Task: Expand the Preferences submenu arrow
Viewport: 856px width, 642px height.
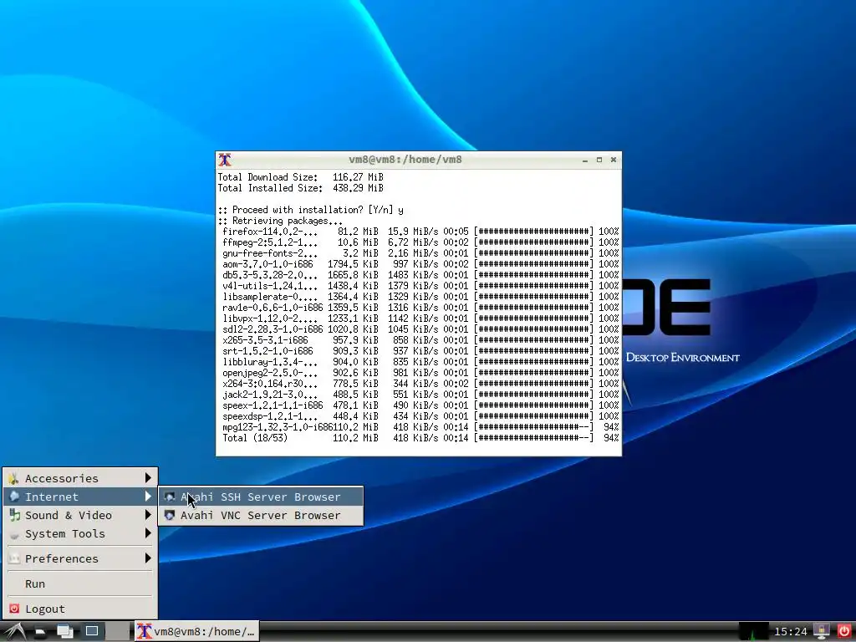Action: [148, 558]
